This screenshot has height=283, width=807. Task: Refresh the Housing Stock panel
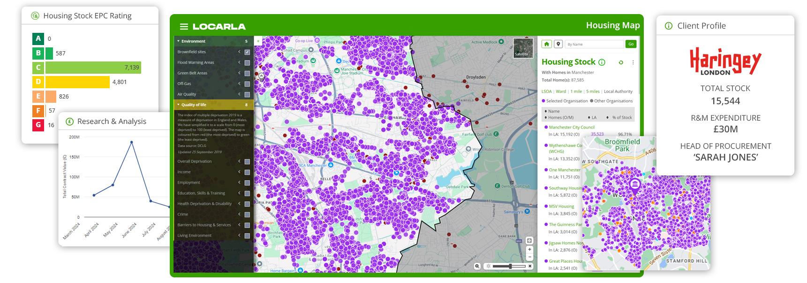tap(621, 62)
